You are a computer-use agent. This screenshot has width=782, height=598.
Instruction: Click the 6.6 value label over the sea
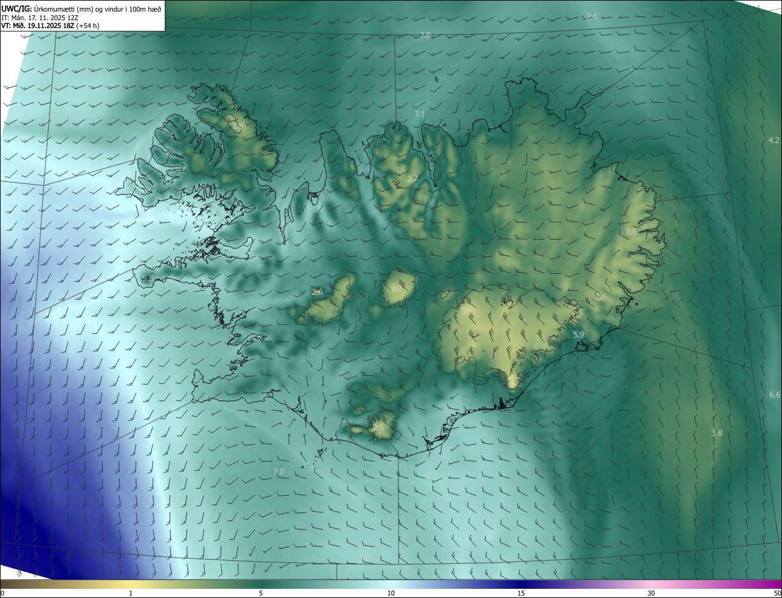pos(774,395)
